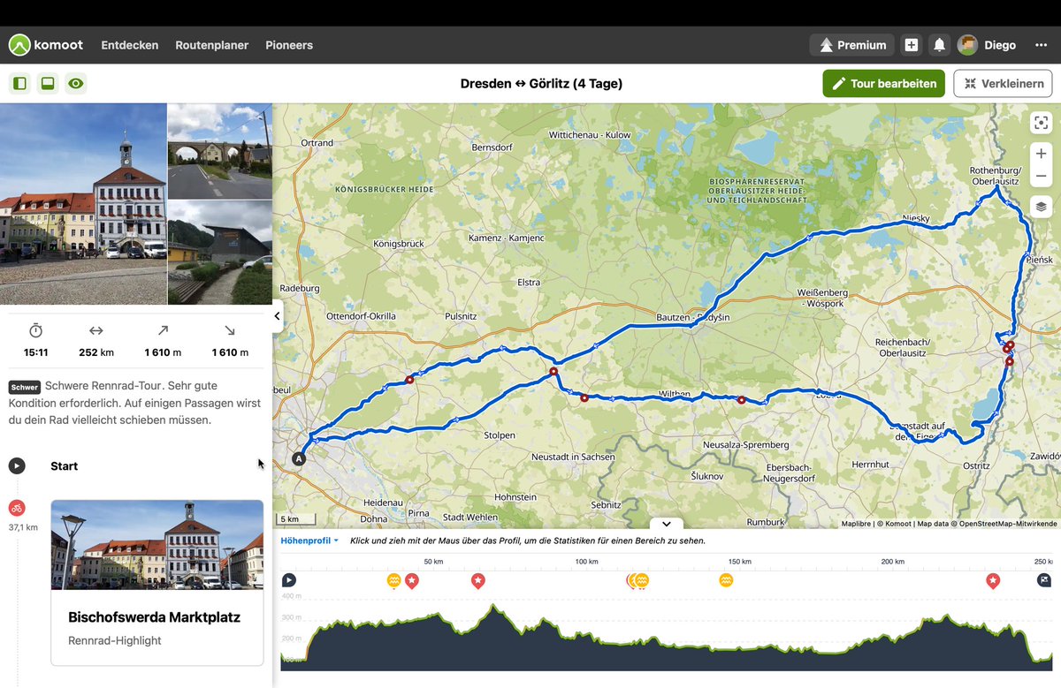
Task: Click the first yellow wave marker before 50 km
Action: click(394, 580)
